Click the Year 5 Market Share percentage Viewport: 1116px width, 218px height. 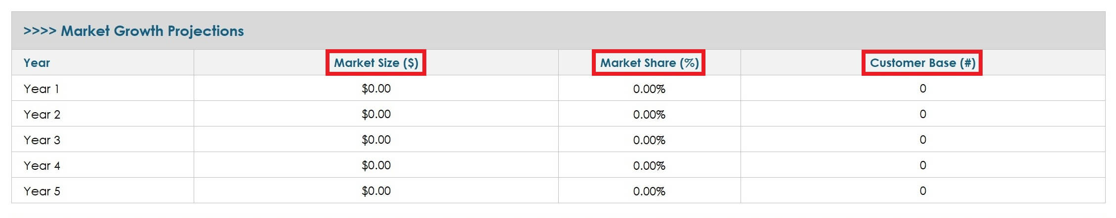click(x=649, y=191)
